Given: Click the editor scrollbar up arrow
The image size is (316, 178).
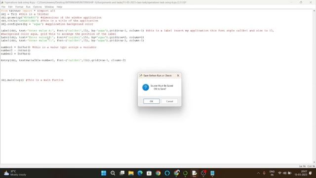Looking at the screenshot, I should (315, 11).
